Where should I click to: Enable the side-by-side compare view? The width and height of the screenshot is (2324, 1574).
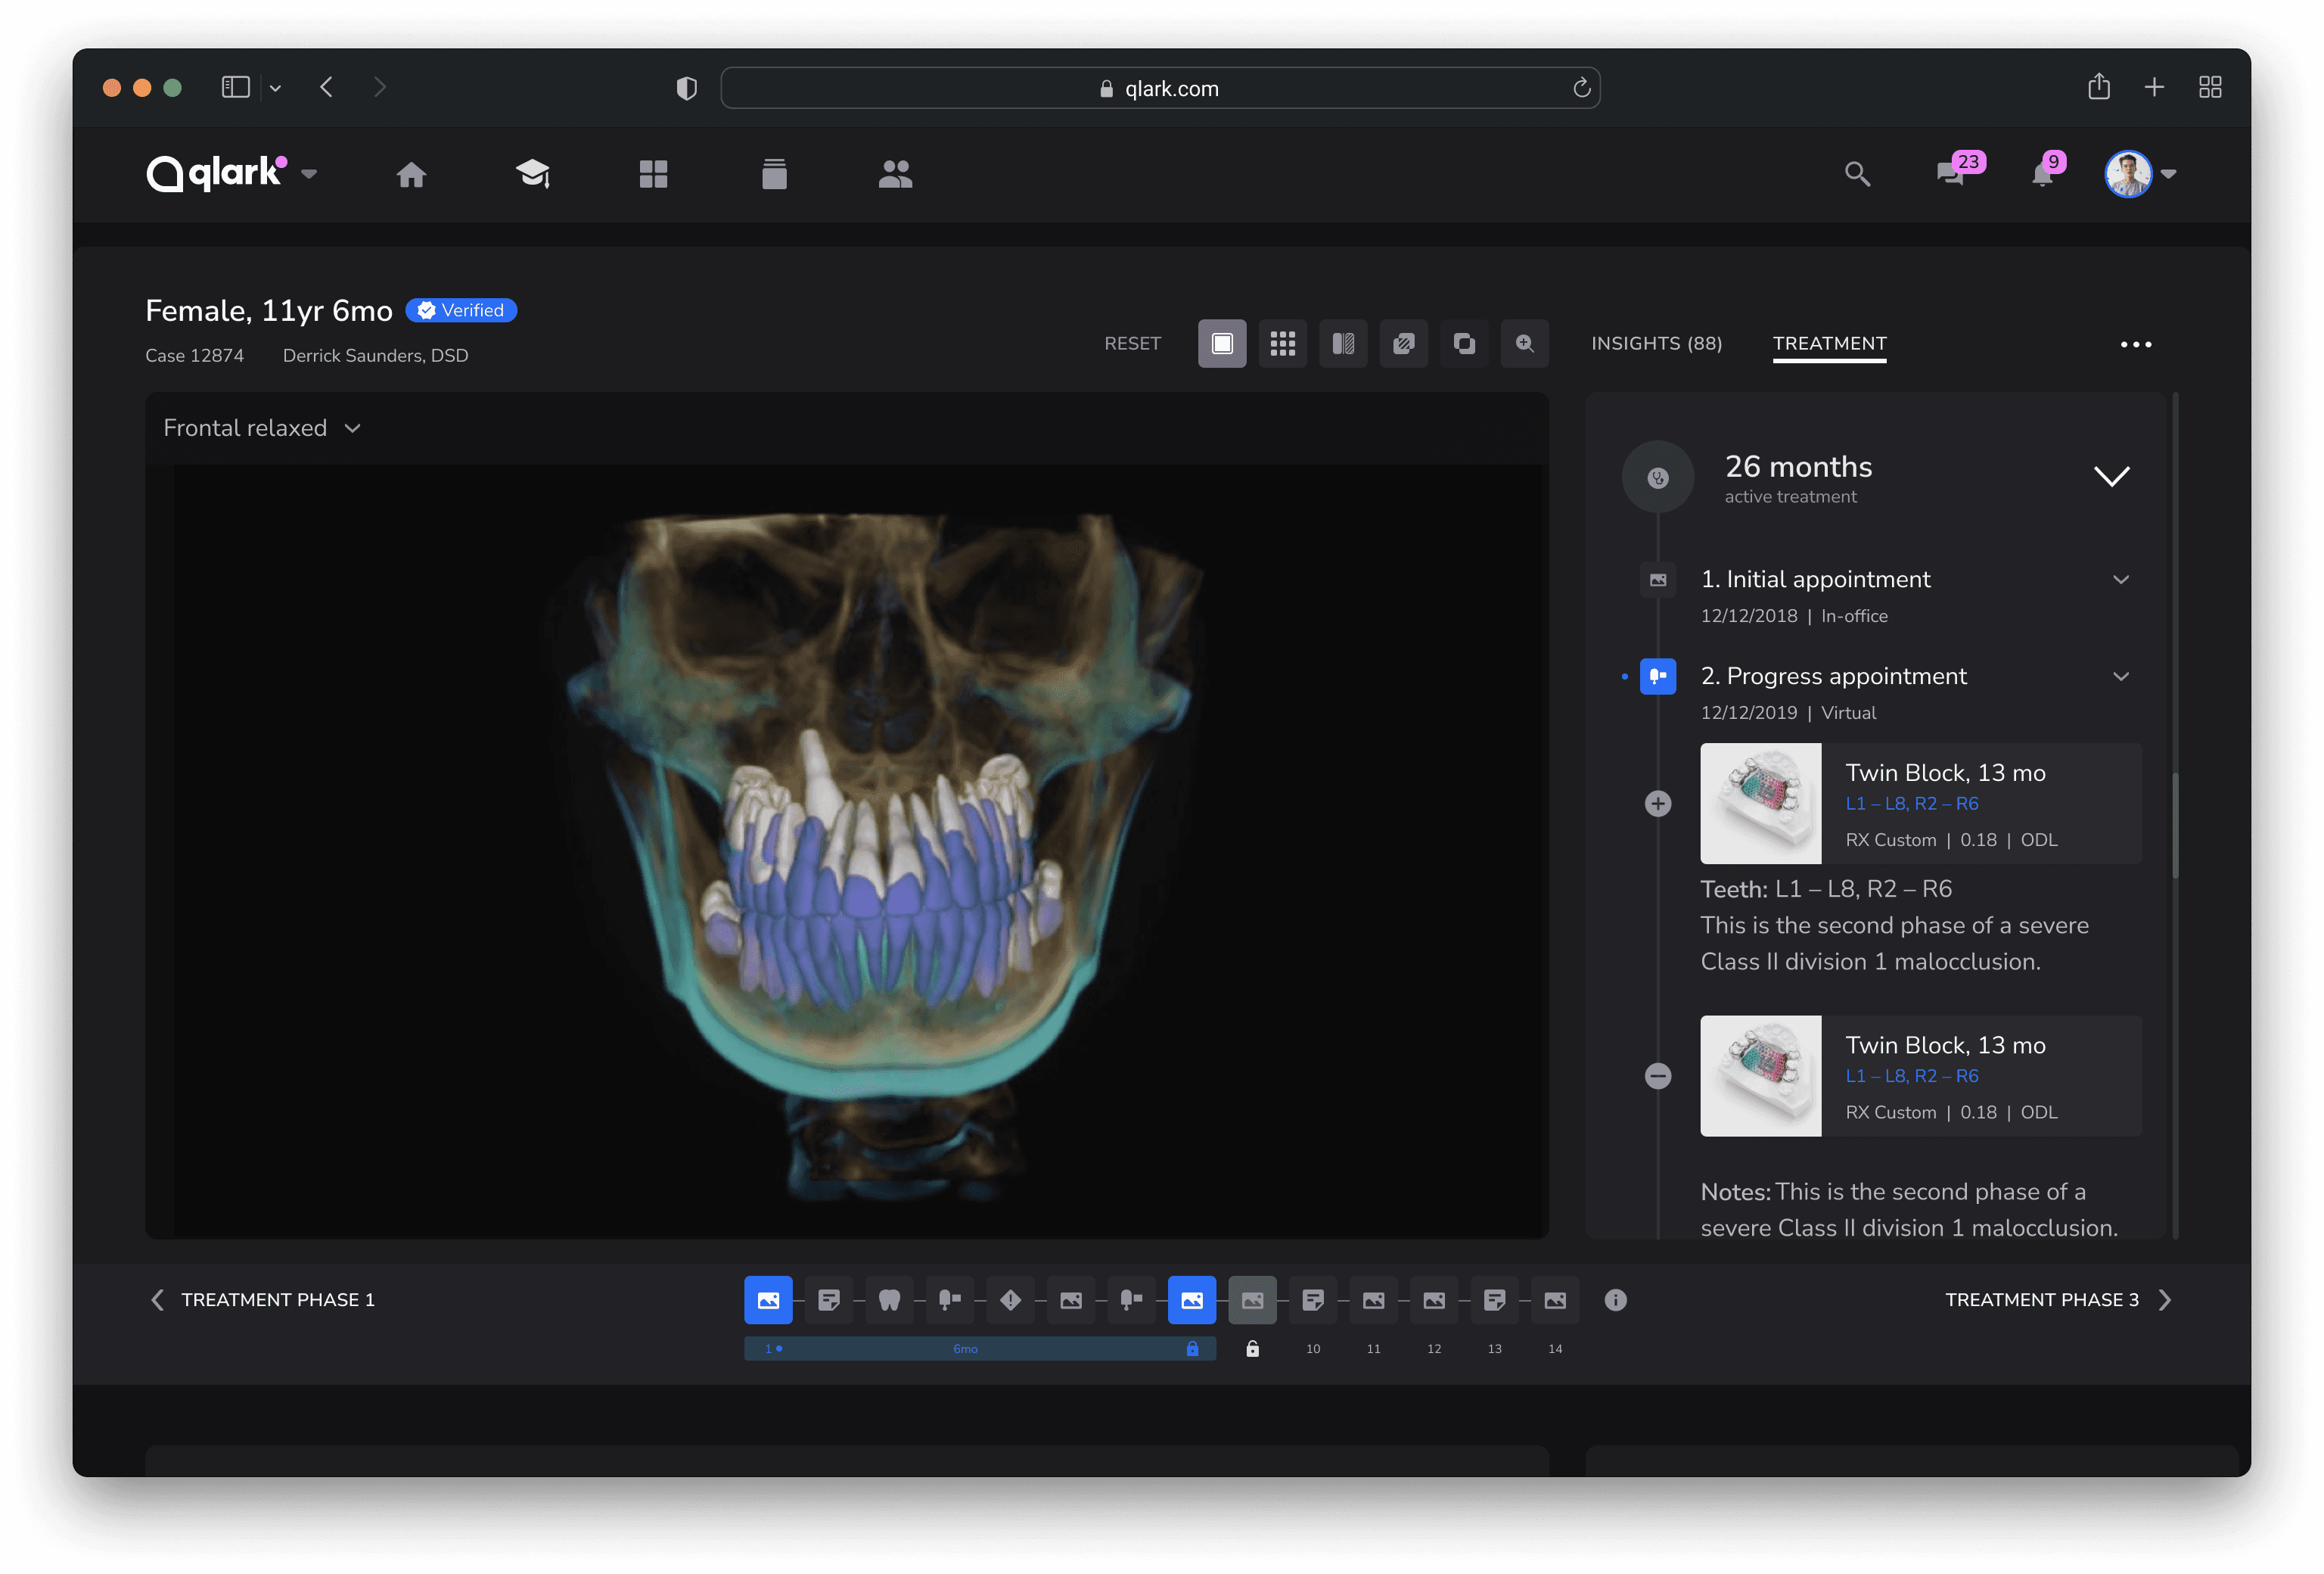(x=1343, y=344)
